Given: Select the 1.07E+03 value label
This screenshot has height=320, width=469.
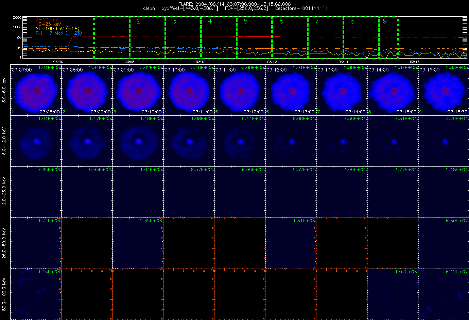Looking at the screenshot, I should (406, 272).
